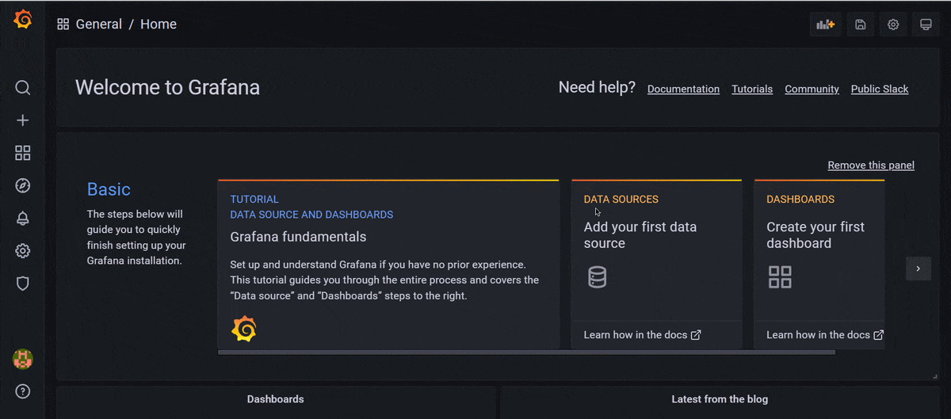Image resolution: width=951 pixels, height=419 pixels.
Task: Click the Home breadcrumb
Action: tap(158, 25)
